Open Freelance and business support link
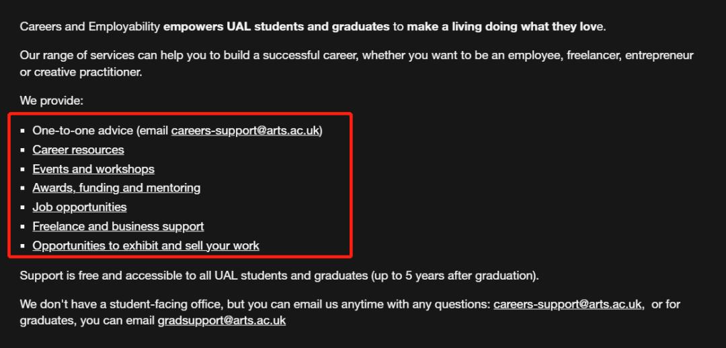 118,226
